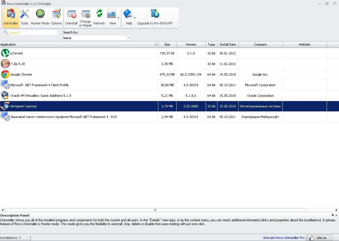Open the Search by Name combo box
Viewport: 339px width, 241px height.
pyautogui.click(x=97, y=38)
